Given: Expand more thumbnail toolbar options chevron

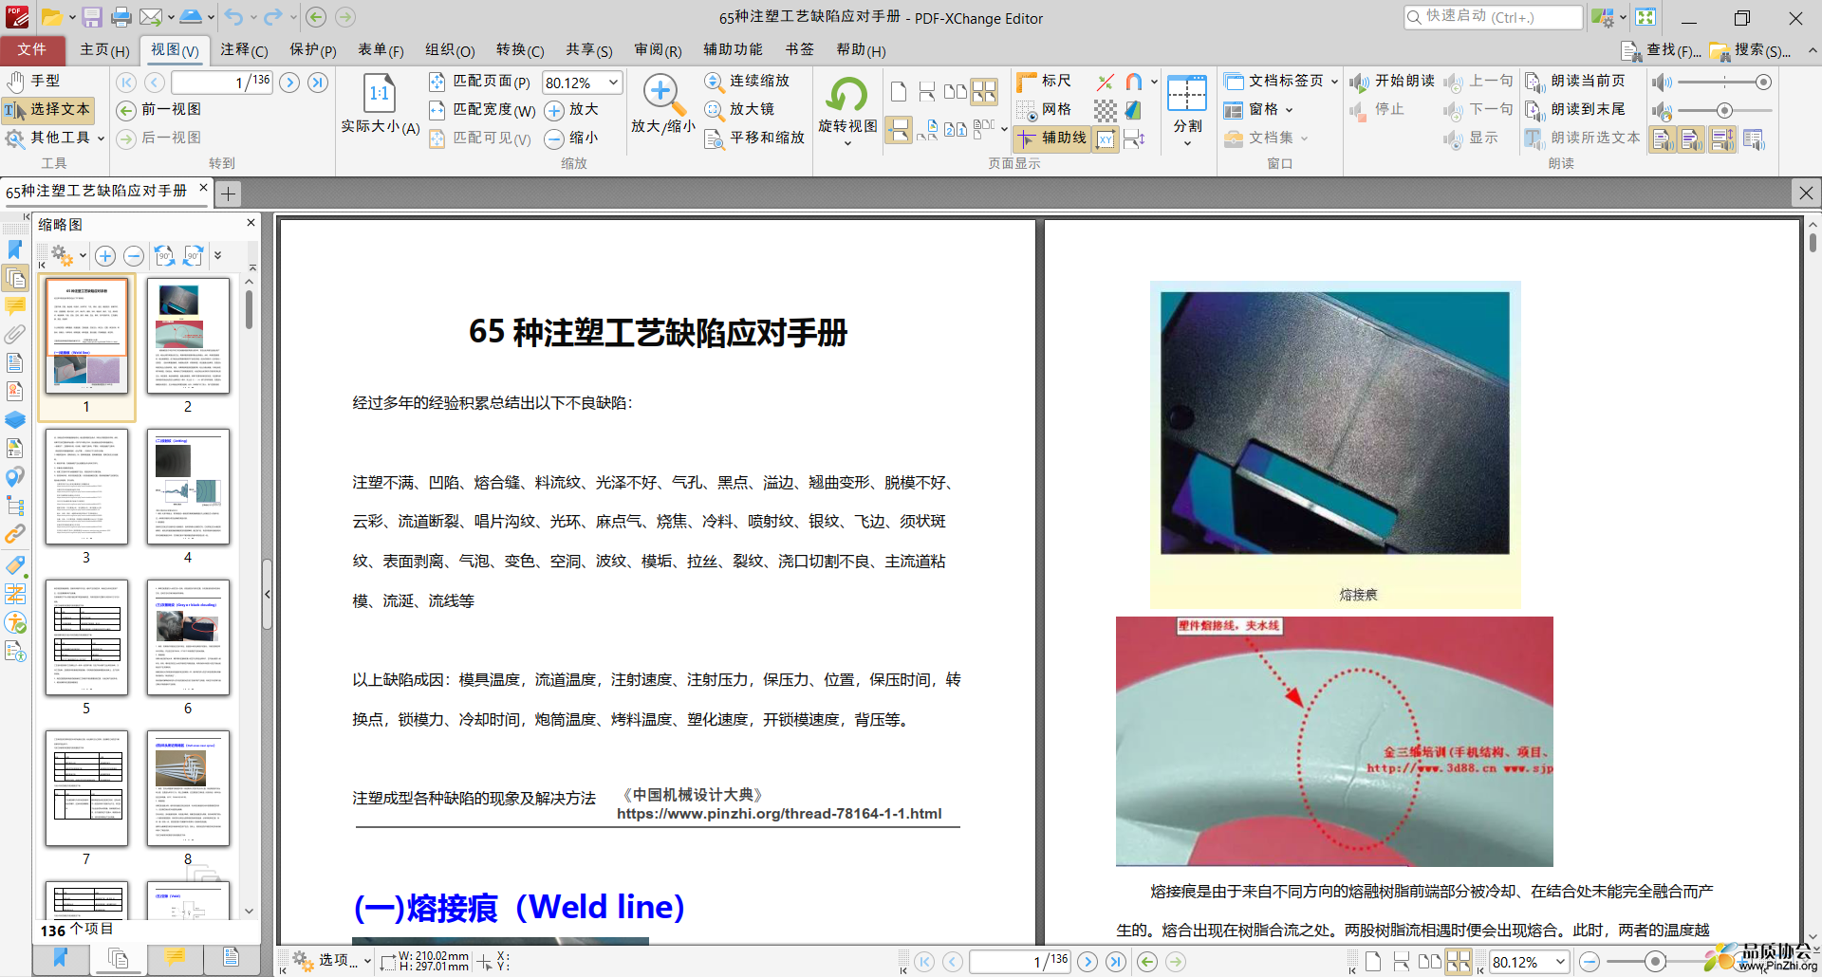Looking at the screenshot, I should 217,255.
